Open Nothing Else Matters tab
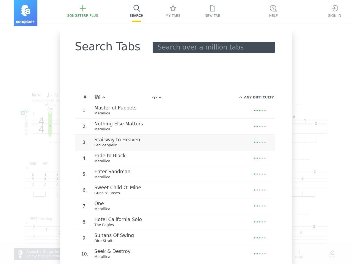Viewport: 352px width, 264px height. coord(175,126)
